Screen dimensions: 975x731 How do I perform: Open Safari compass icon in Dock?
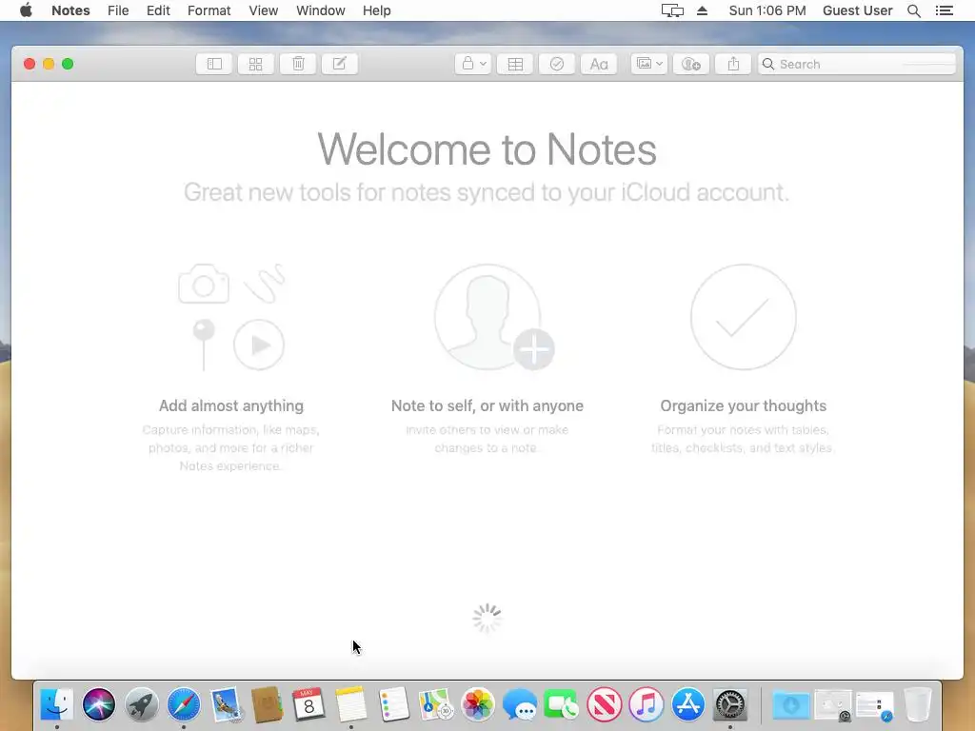(184, 705)
